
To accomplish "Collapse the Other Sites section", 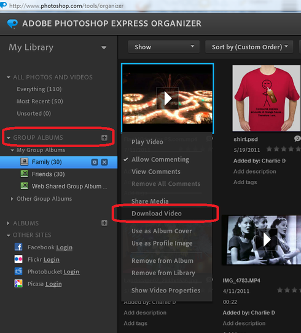I will coord(9,235).
